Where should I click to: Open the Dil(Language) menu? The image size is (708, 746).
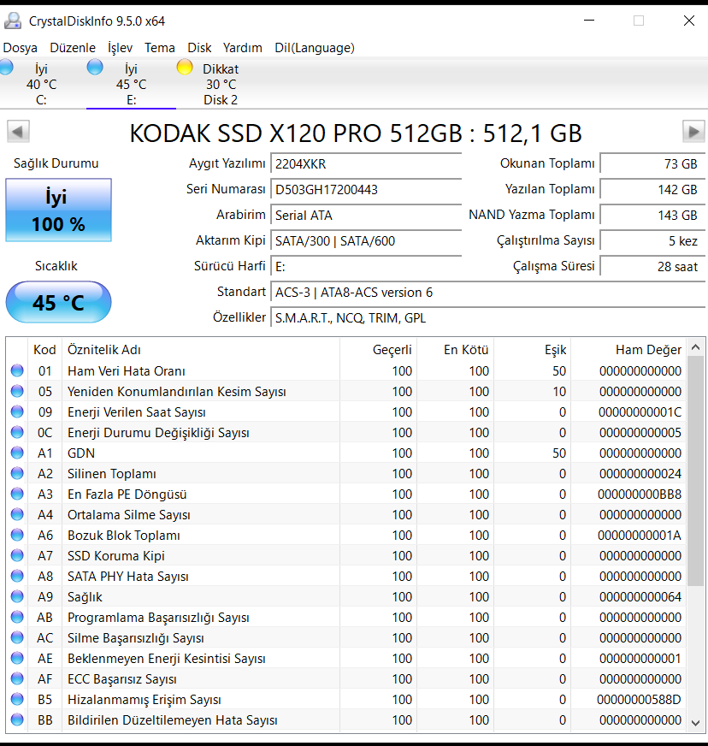pyautogui.click(x=315, y=48)
